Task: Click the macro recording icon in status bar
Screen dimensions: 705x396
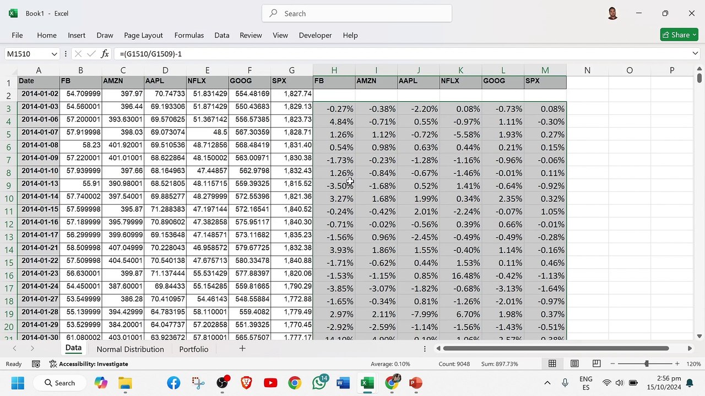Action: pos(36,364)
